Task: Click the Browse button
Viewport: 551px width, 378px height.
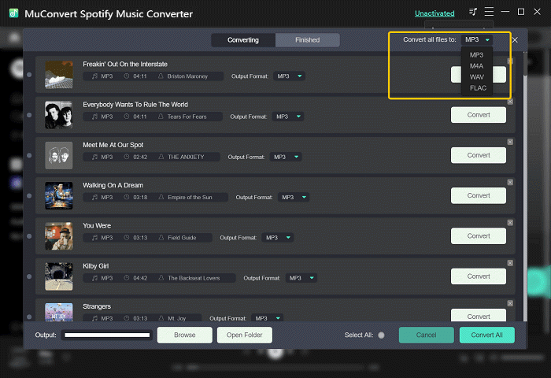Action: pyautogui.click(x=185, y=335)
